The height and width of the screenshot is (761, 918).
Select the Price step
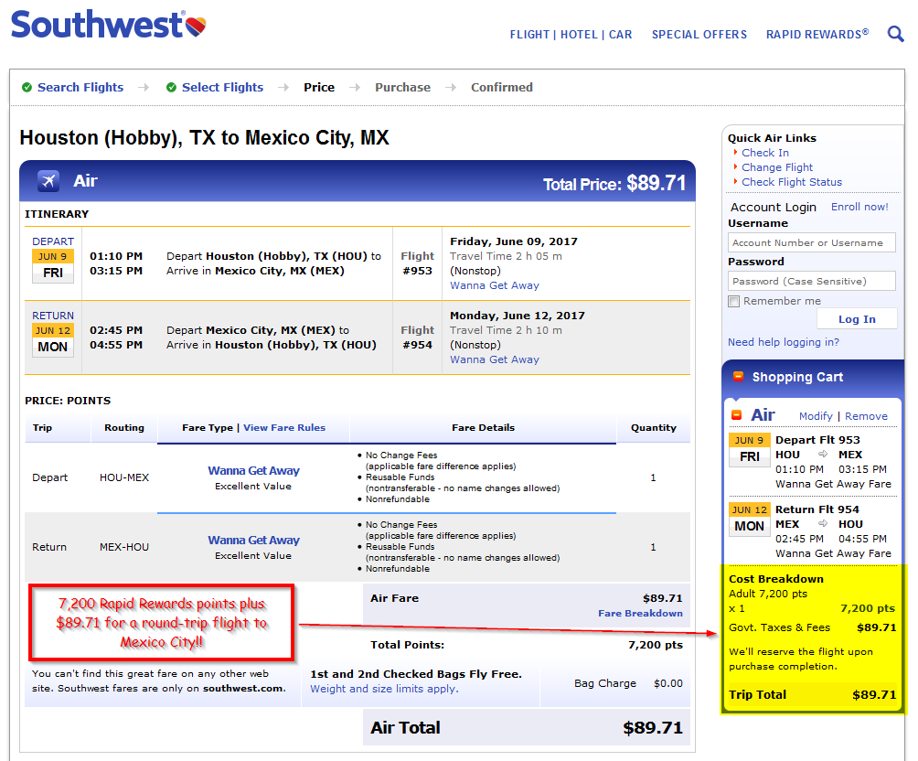click(x=319, y=87)
